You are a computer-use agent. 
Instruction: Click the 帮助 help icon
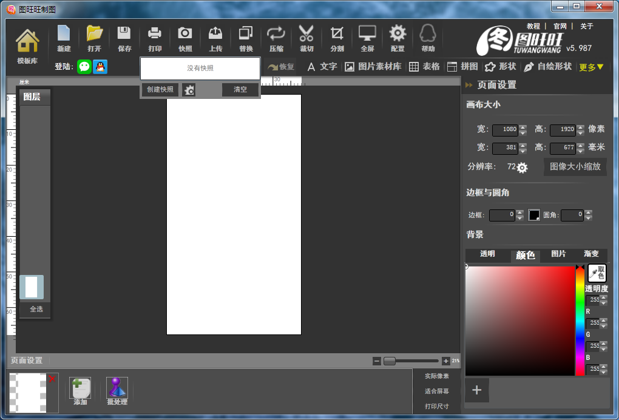click(x=428, y=39)
